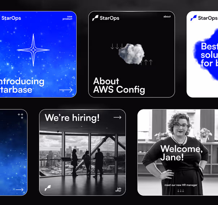
Task: Select the "new product" label on the Starbase card
Action: click(67, 18)
